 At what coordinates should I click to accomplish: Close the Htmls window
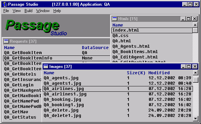point(195,19)
